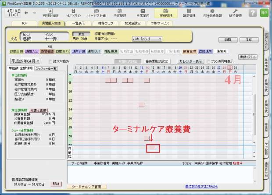Expand the 平成25年04月 month dropdown
The image size is (272, 195).
click(25, 61)
